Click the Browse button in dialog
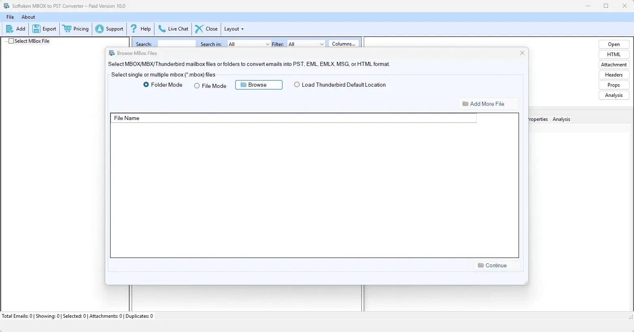The image size is (634, 332). coord(259,85)
